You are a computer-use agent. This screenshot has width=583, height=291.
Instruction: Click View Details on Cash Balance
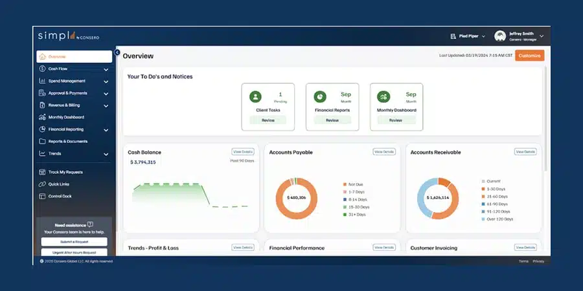(x=243, y=152)
